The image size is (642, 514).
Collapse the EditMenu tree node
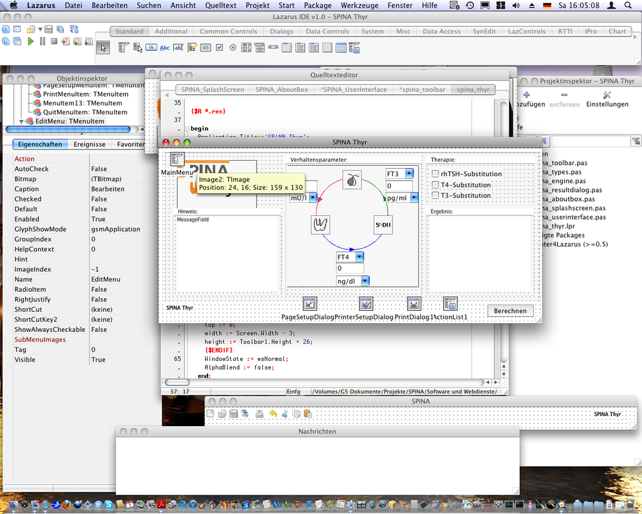[21, 121]
